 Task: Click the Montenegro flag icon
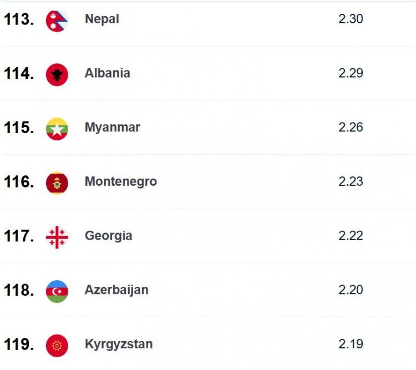[57, 183]
